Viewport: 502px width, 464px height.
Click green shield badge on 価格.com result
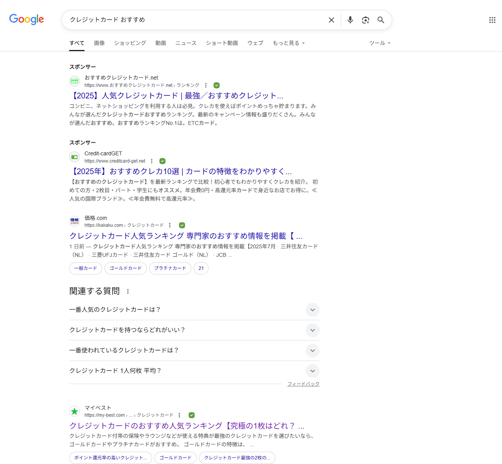(182, 225)
